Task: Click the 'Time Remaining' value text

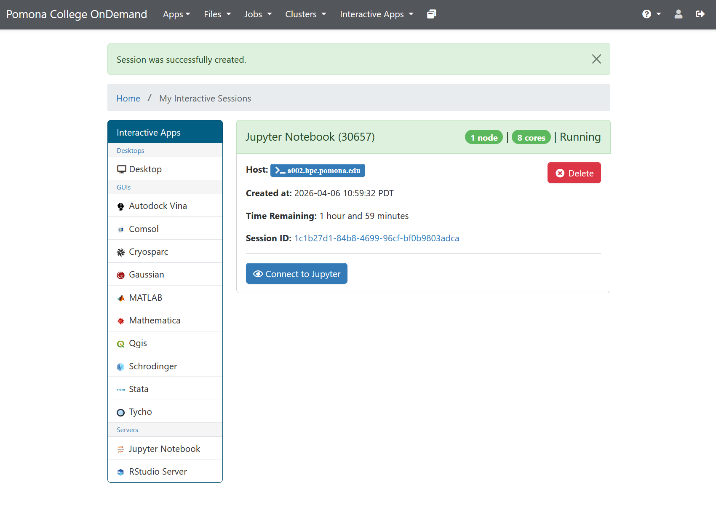Action: pyautogui.click(x=364, y=216)
